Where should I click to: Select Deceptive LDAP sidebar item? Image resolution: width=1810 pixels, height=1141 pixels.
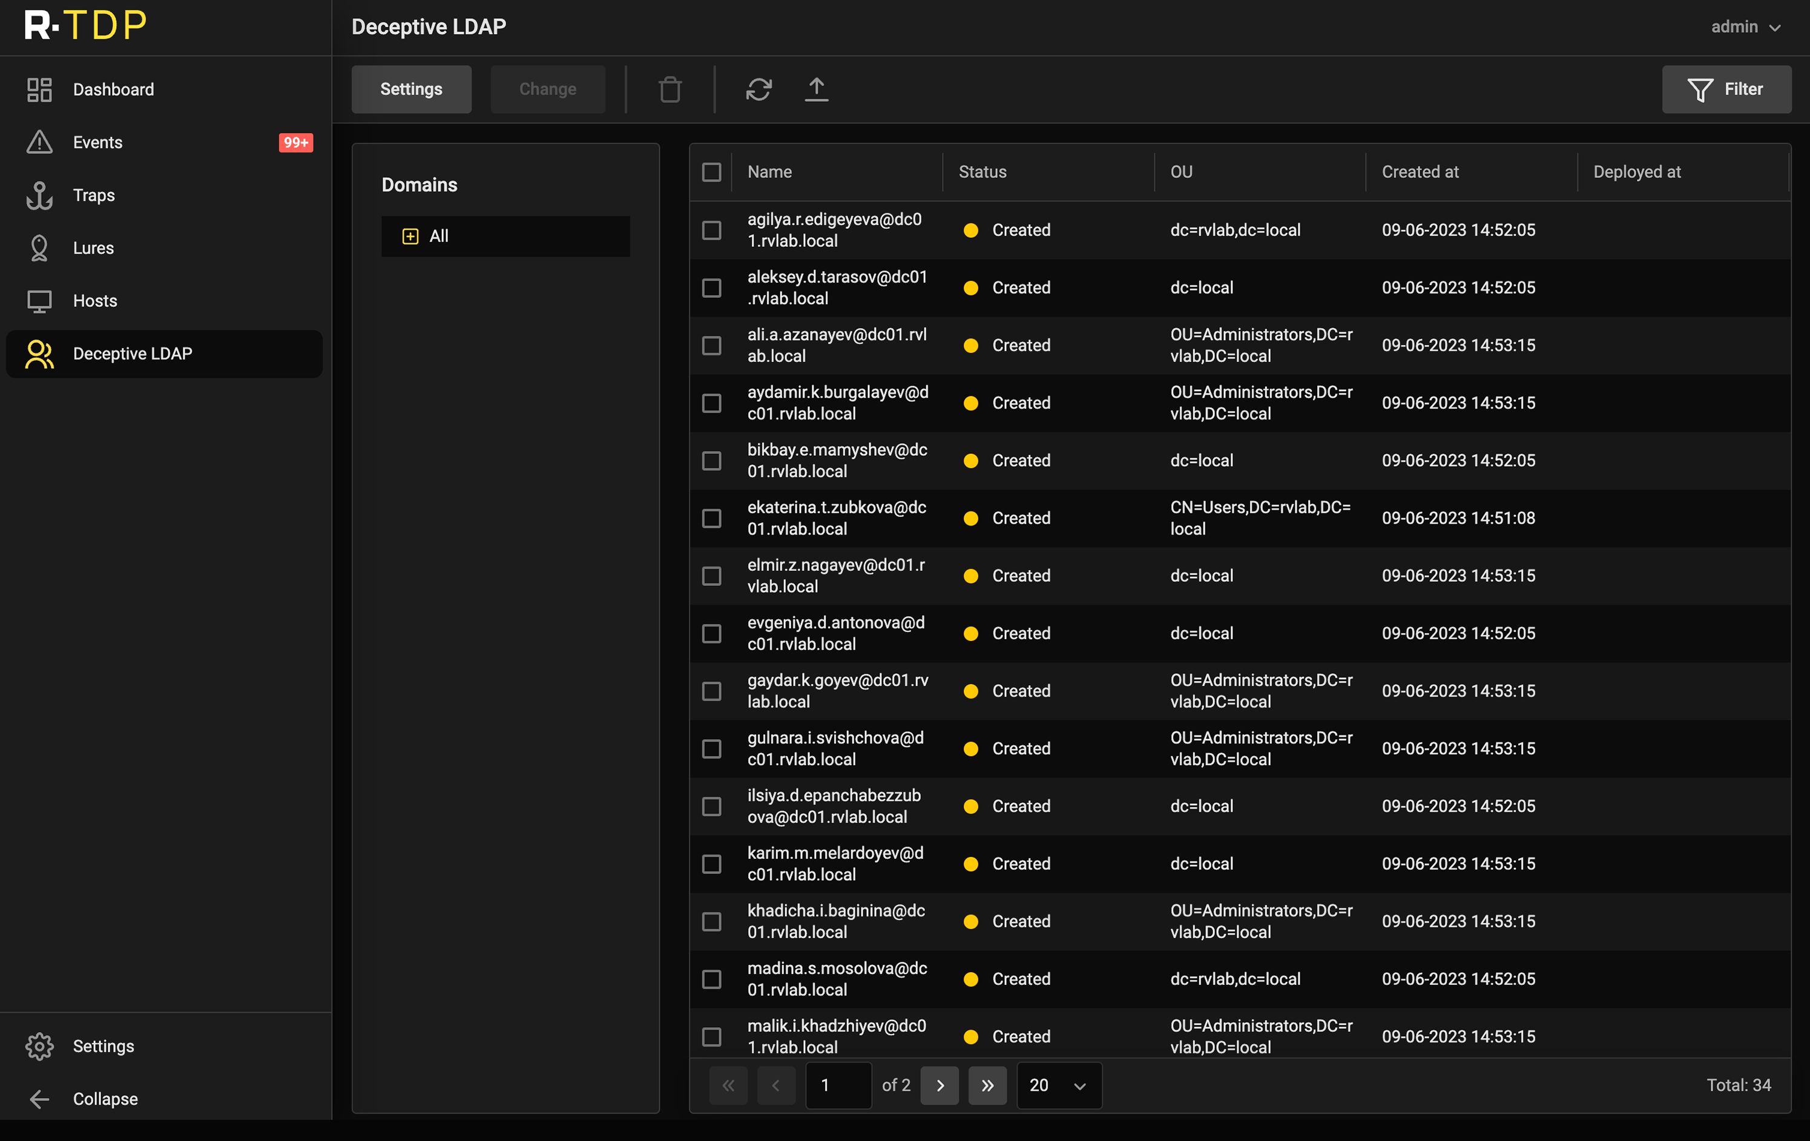point(133,353)
